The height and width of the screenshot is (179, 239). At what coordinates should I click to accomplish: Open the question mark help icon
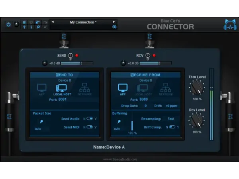[x=24, y=27]
